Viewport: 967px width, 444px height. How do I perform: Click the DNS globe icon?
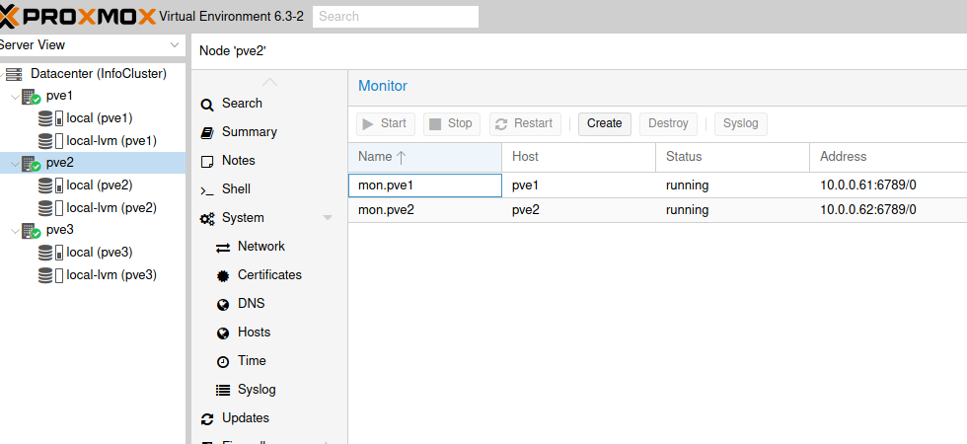click(x=223, y=305)
